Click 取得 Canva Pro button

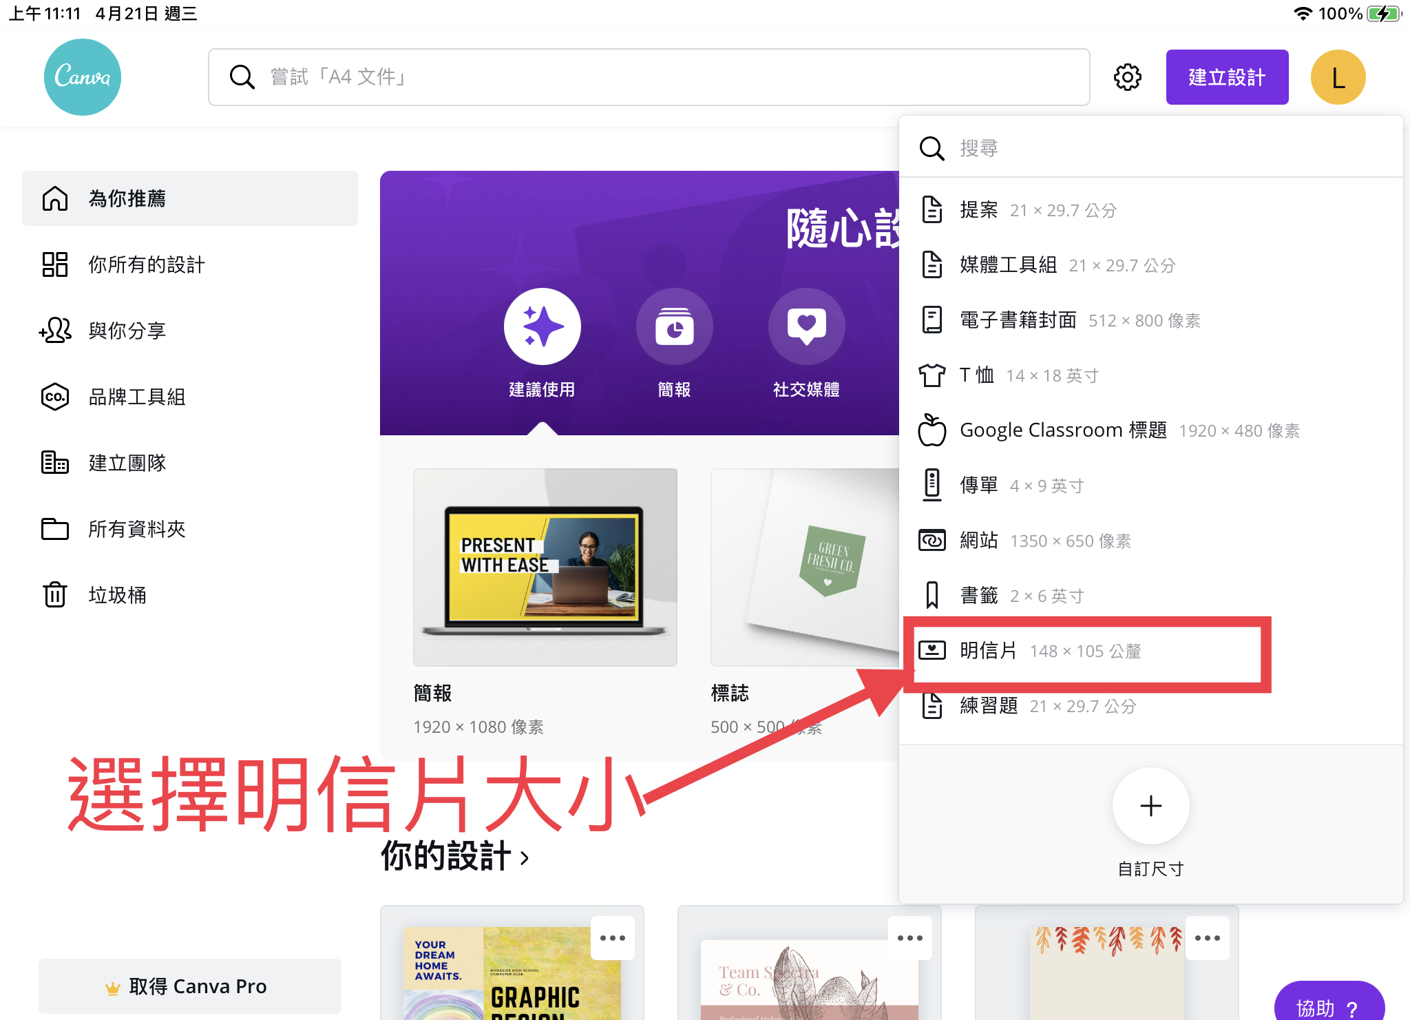[190, 986]
